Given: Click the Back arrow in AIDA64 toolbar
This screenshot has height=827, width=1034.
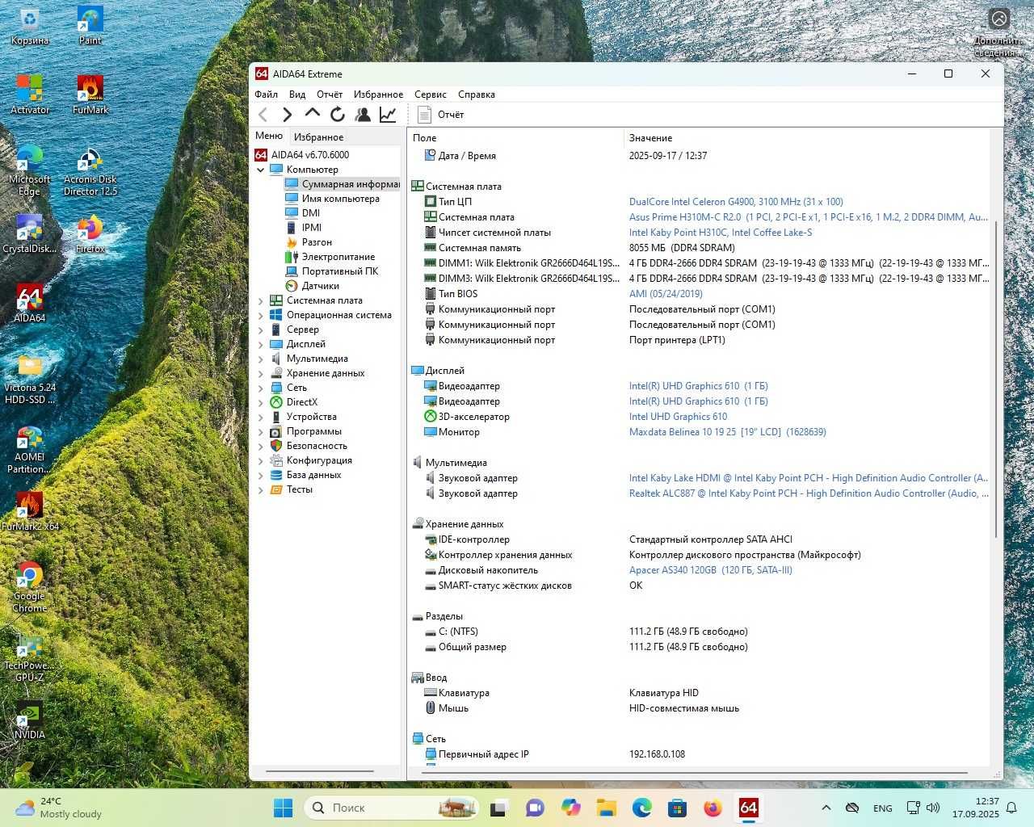Looking at the screenshot, I should [x=263, y=115].
